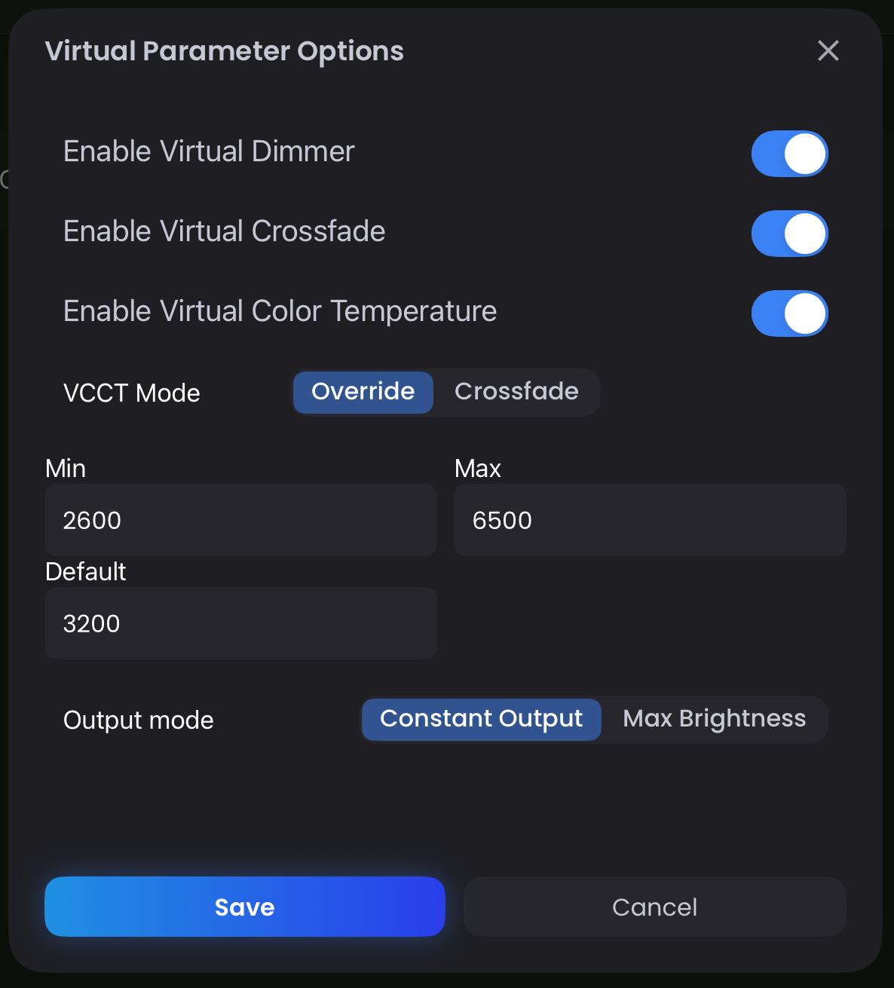Click the Enable Virtual Dimmer label
Viewport: 894px width, 988px height.
pos(209,151)
